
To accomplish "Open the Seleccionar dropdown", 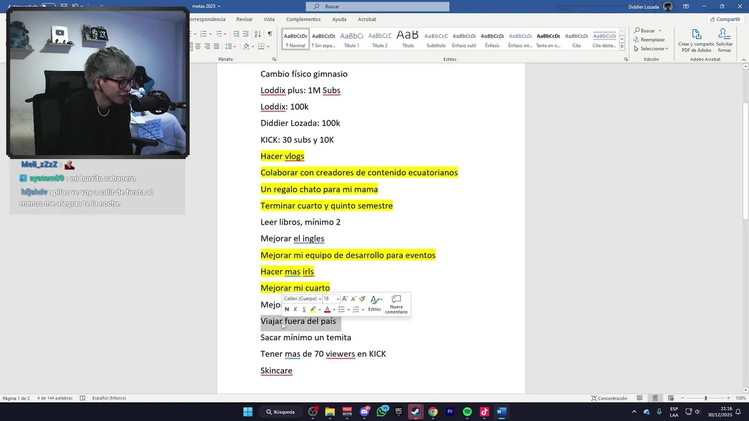I will (x=651, y=49).
